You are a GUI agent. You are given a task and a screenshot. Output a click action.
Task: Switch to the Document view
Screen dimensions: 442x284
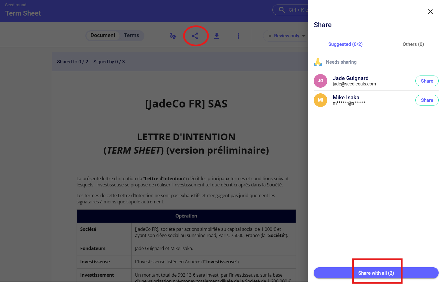coord(103,35)
